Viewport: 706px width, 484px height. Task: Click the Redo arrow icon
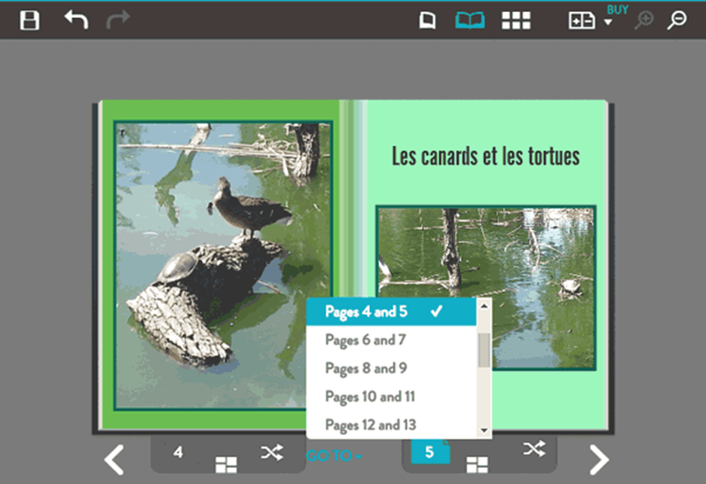[x=118, y=20]
